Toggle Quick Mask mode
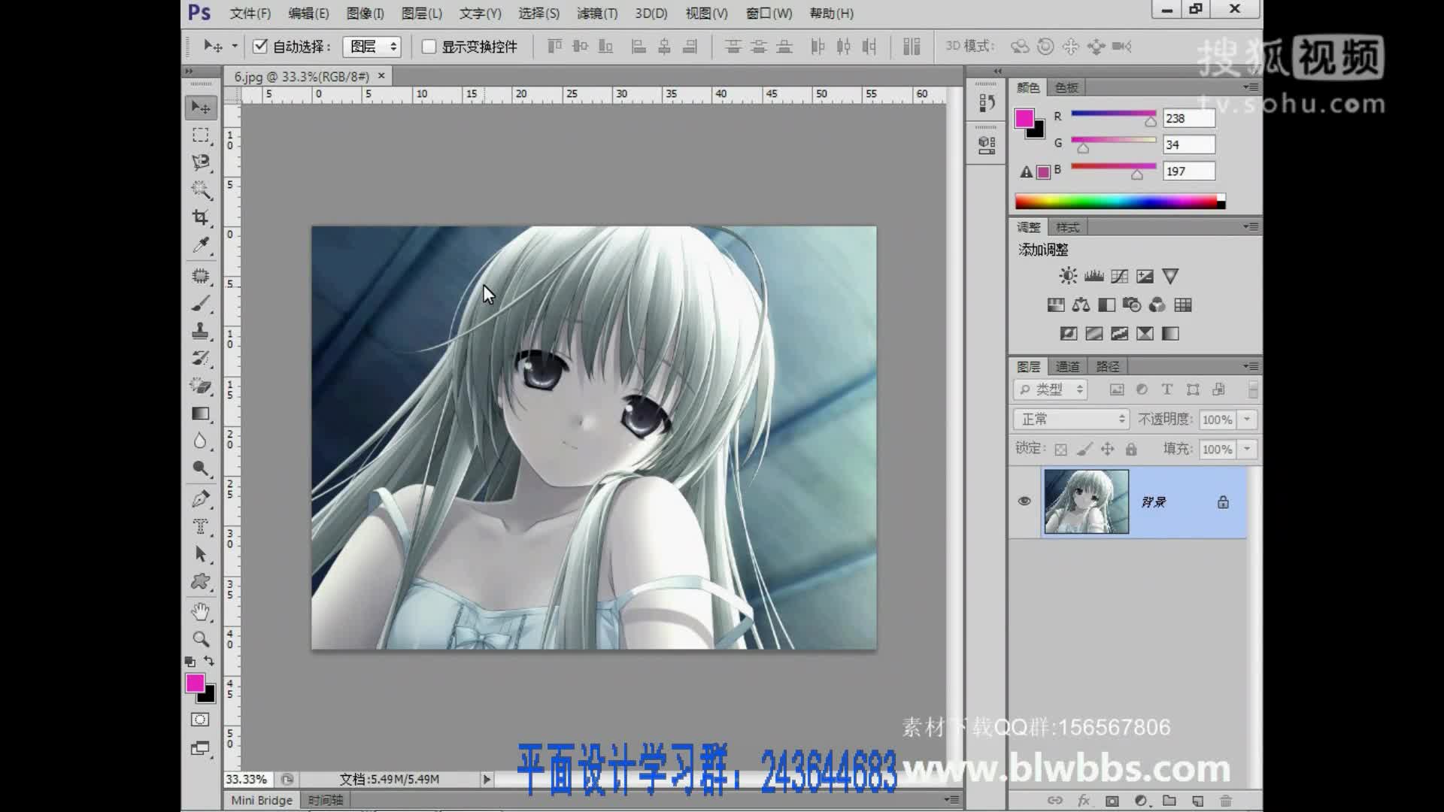The width and height of the screenshot is (1444, 812). (x=200, y=720)
